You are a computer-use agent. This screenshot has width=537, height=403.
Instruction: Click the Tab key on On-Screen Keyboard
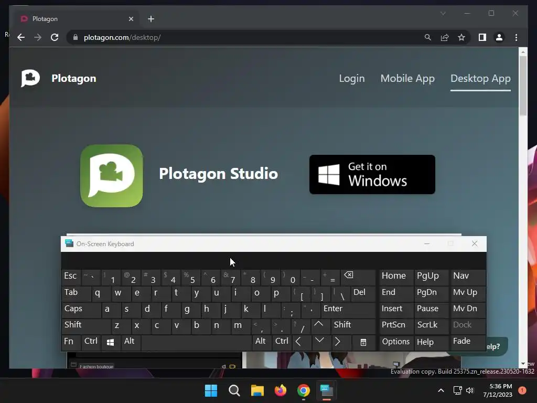coord(77,293)
